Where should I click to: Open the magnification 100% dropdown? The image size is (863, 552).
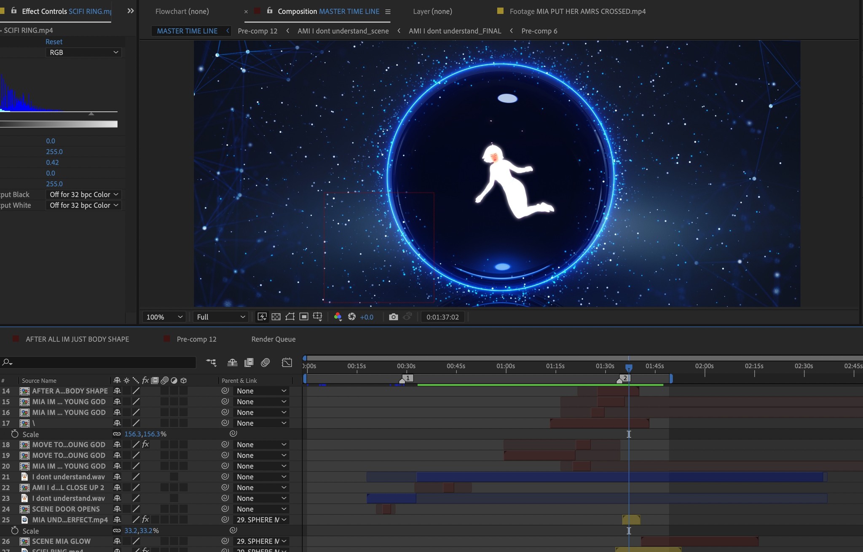(164, 317)
